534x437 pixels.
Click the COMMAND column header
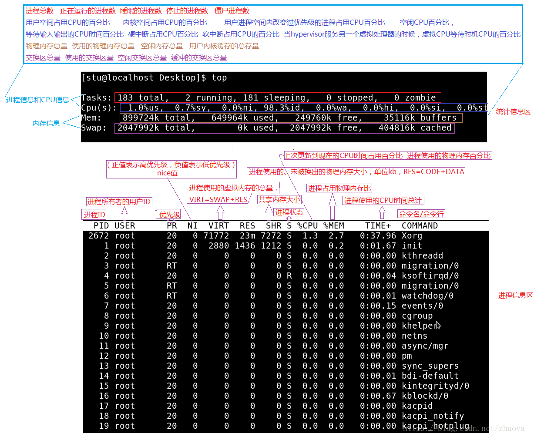tap(420, 225)
